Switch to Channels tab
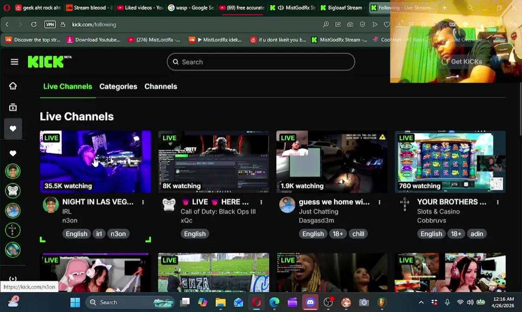The width and height of the screenshot is (522, 312). (160, 86)
